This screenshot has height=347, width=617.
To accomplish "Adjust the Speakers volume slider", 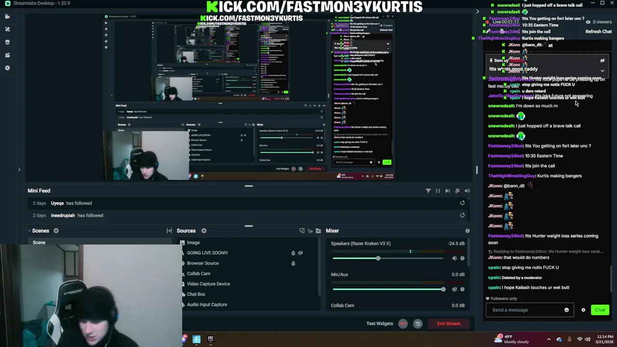I will (388, 258).
